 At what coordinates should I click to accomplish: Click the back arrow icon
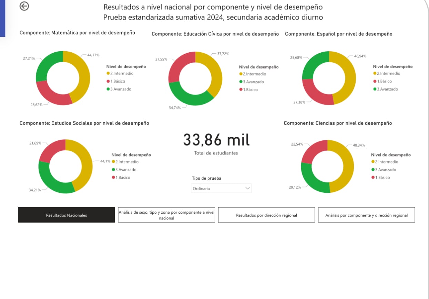[24, 6]
